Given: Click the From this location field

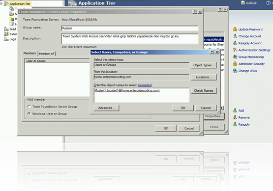Looking at the screenshot, I should 141,77.
